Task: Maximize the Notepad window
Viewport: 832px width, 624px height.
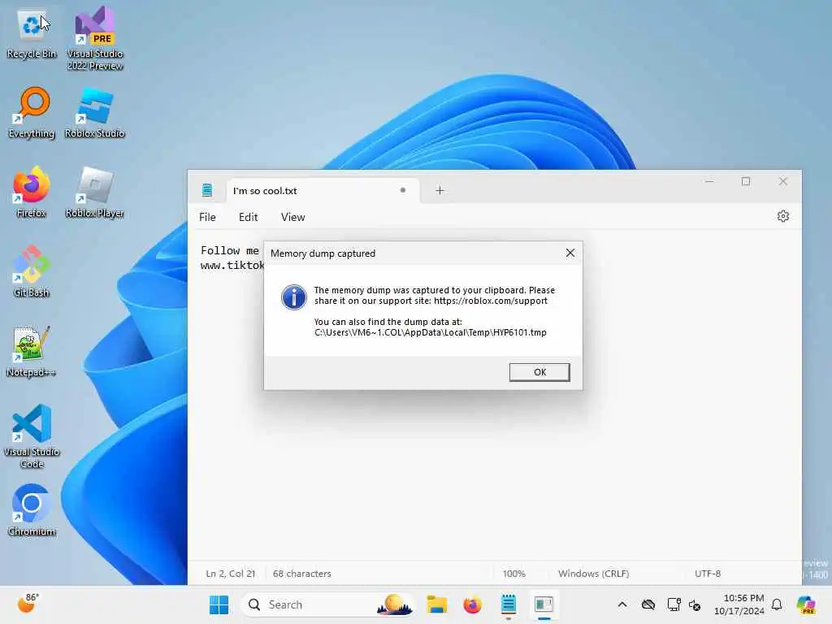Action: (x=746, y=181)
